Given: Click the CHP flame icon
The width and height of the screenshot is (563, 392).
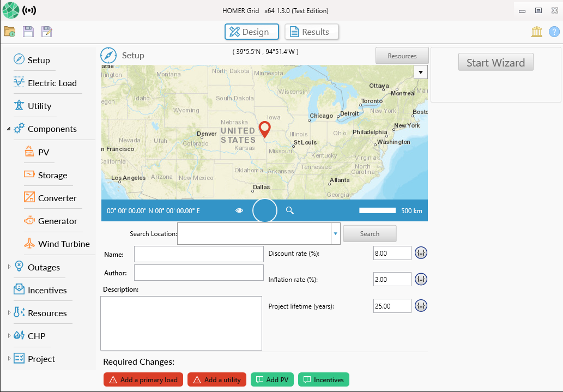Looking at the screenshot, I should coord(19,335).
